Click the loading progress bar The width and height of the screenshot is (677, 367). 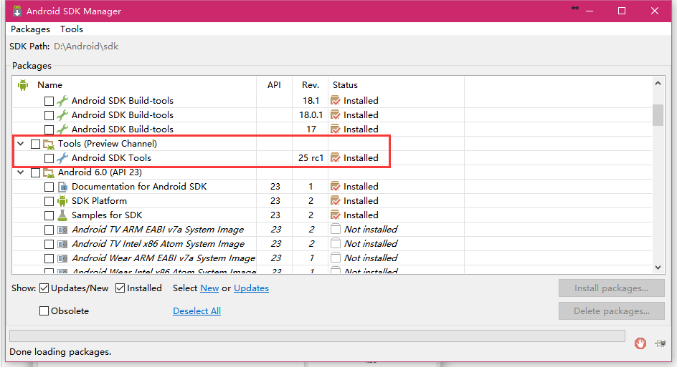click(317, 336)
